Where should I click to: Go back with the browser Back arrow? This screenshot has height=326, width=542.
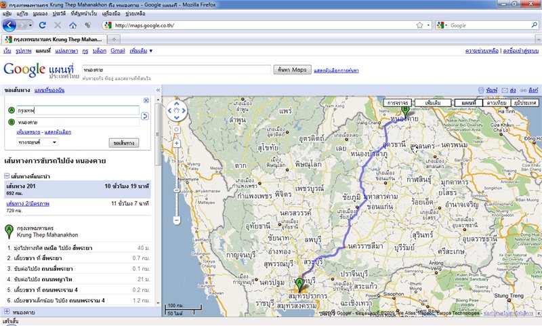click(9, 25)
